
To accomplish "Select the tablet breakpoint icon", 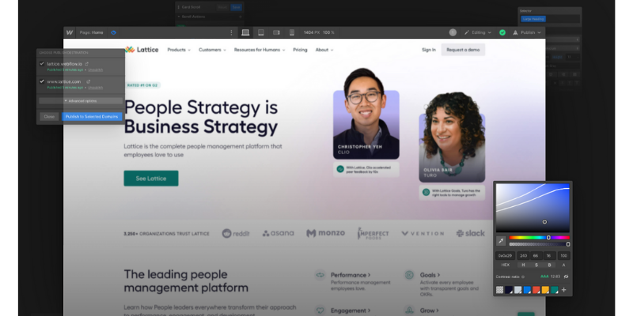I will click(261, 32).
